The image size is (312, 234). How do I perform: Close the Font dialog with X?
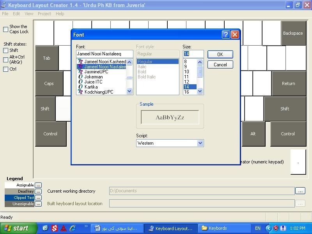[235, 35]
